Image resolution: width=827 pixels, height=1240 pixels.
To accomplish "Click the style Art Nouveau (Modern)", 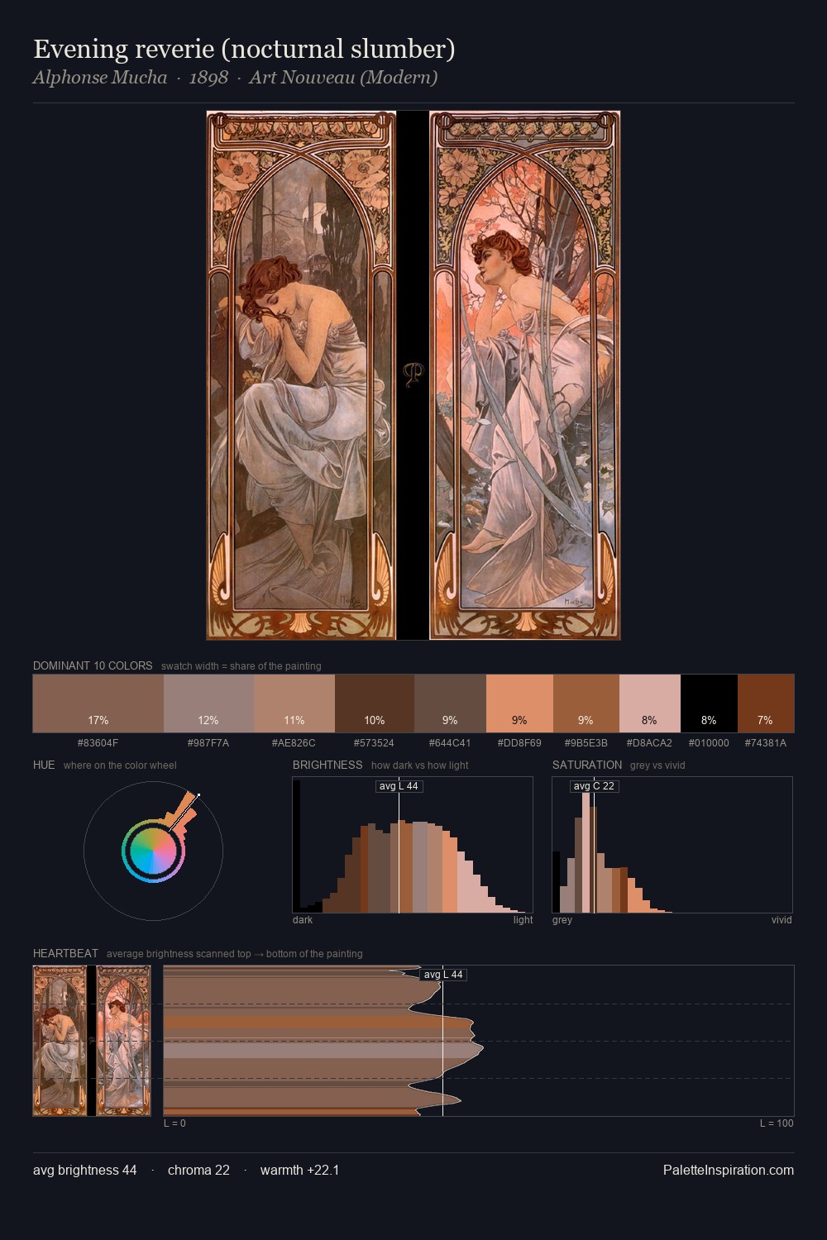I will tap(343, 78).
